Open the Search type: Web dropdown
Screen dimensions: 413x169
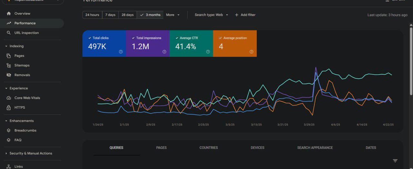click(211, 15)
